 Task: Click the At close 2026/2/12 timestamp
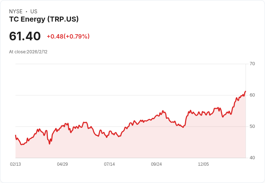pyautogui.click(x=28, y=52)
